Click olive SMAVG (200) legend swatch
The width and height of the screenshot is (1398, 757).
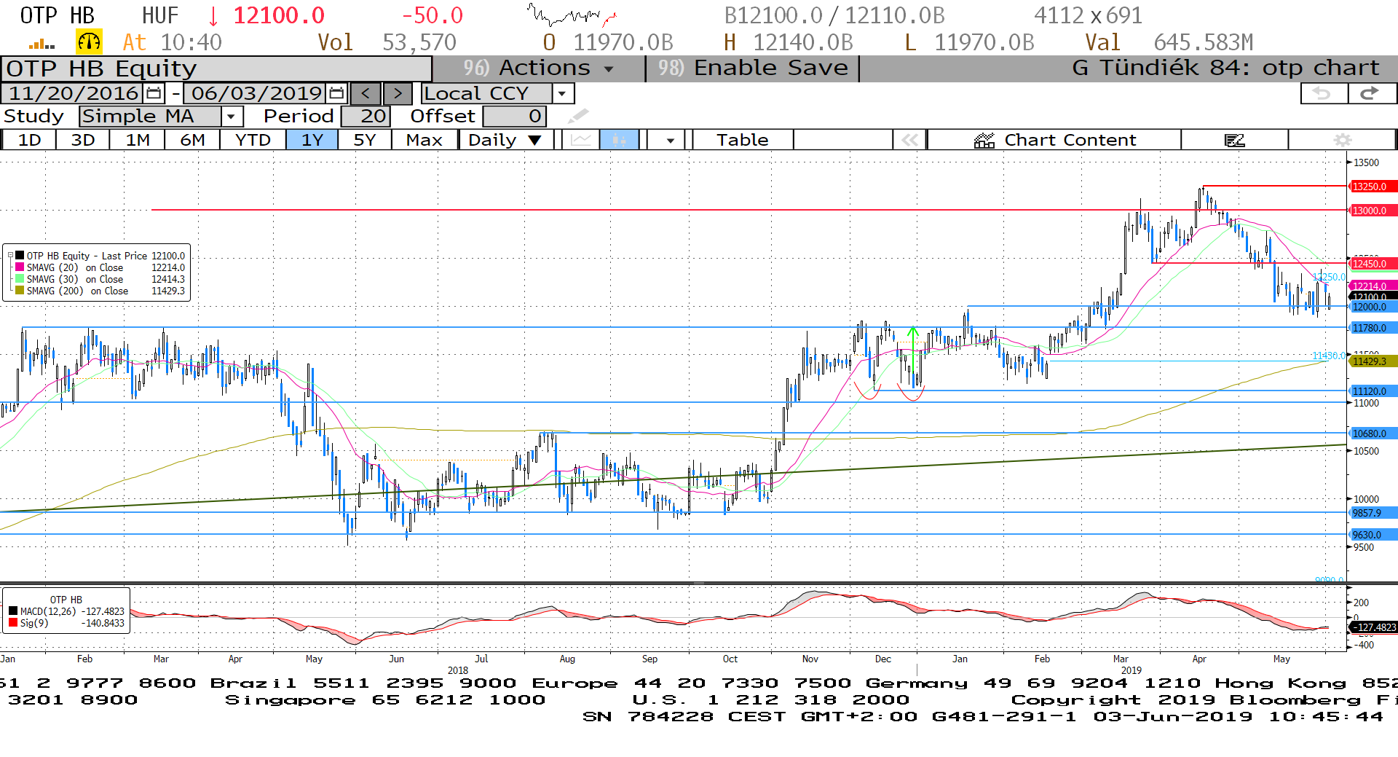pos(20,291)
